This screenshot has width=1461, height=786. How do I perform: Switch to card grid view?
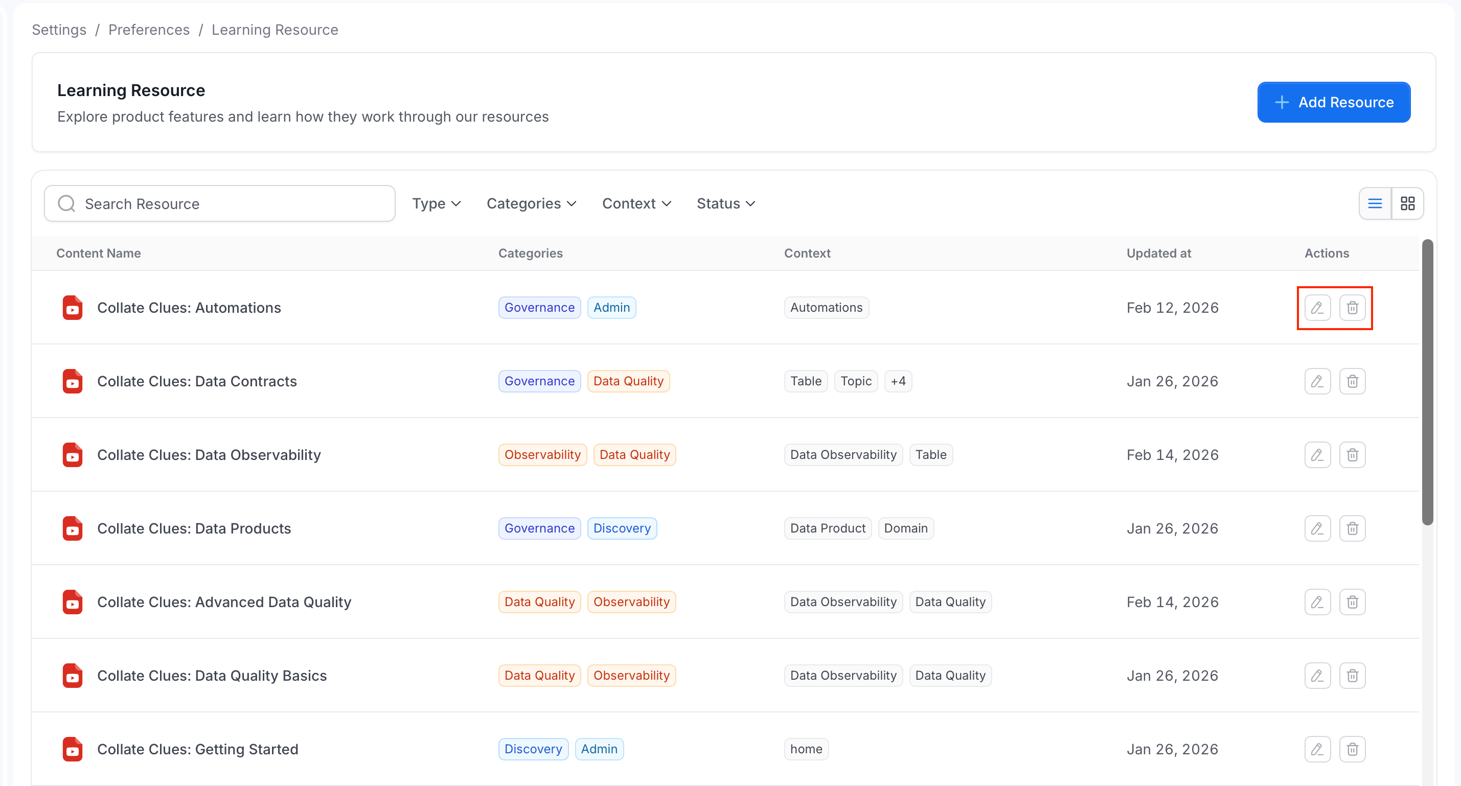(x=1407, y=203)
